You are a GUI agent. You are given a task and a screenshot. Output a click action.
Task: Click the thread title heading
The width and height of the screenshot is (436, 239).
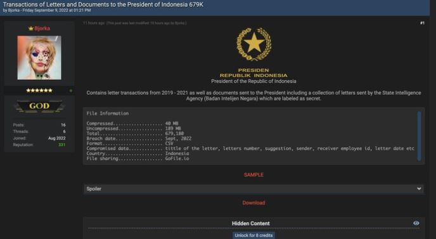tap(103, 4)
